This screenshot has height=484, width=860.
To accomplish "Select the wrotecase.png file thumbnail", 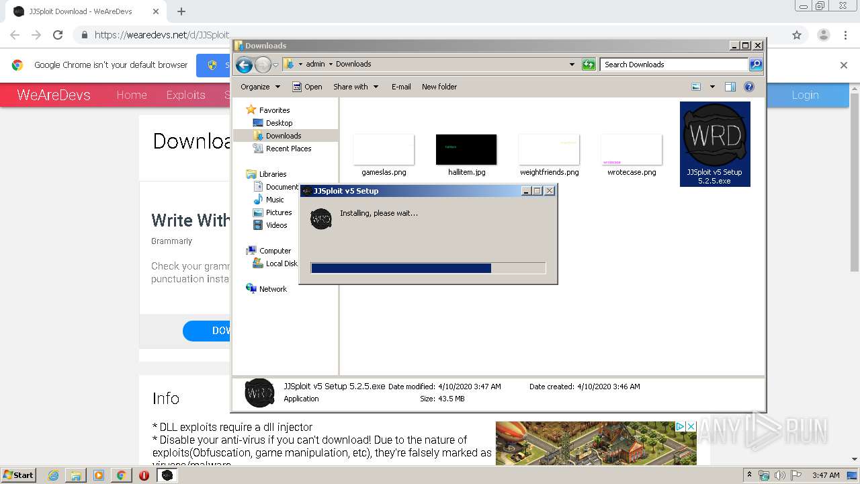I will (x=632, y=149).
